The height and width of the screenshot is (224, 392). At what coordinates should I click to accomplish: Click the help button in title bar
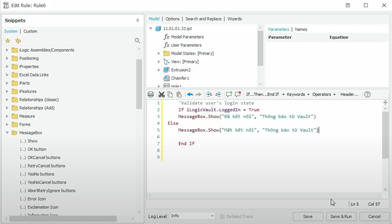348,6
